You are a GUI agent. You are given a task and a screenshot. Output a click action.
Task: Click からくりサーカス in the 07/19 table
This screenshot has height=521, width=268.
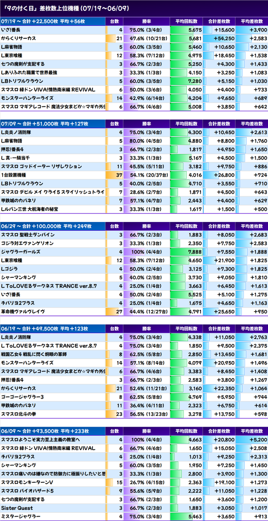point(19,39)
